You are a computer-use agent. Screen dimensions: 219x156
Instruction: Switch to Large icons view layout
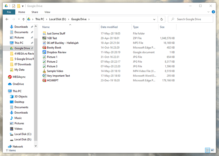tap(212, 150)
